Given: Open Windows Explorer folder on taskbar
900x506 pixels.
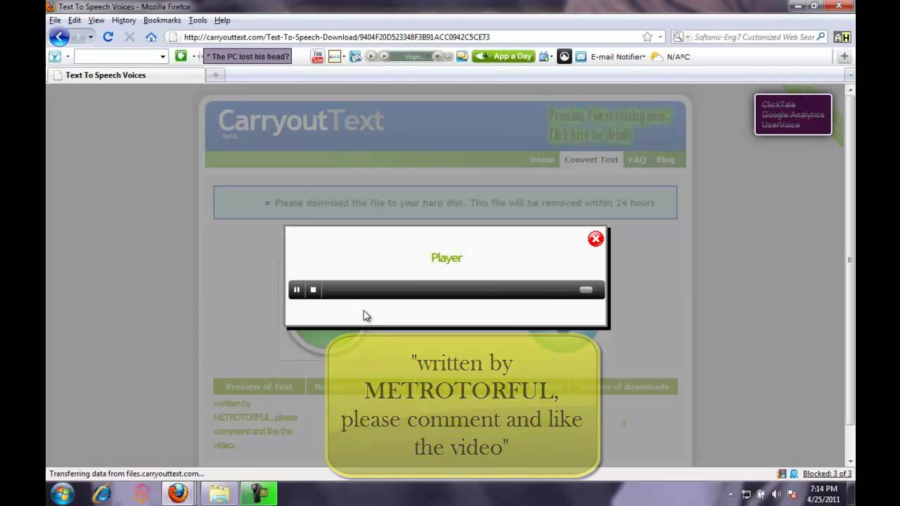Looking at the screenshot, I should tap(219, 493).
